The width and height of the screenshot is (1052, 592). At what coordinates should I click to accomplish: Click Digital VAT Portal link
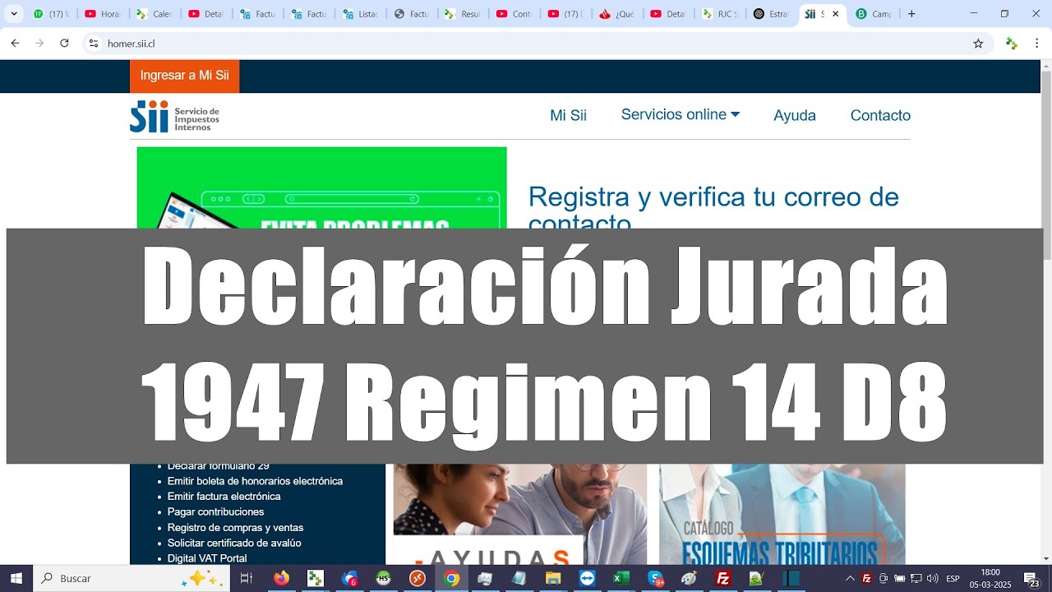pos(207,558)
